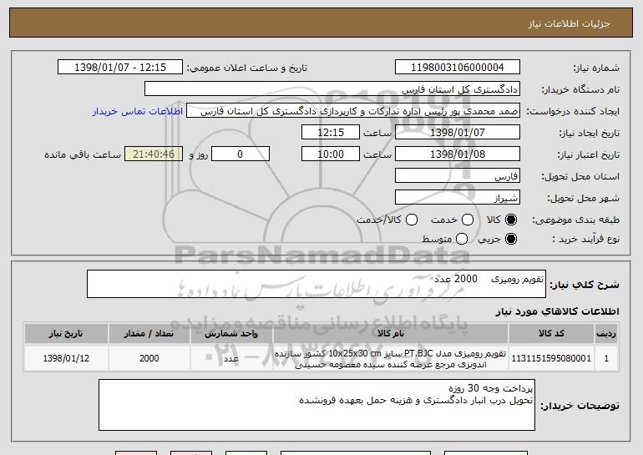Viewport: 643px width, 455px height.
Task: Click the تعداد / مقدار column header
Action: tap(149, 334)
